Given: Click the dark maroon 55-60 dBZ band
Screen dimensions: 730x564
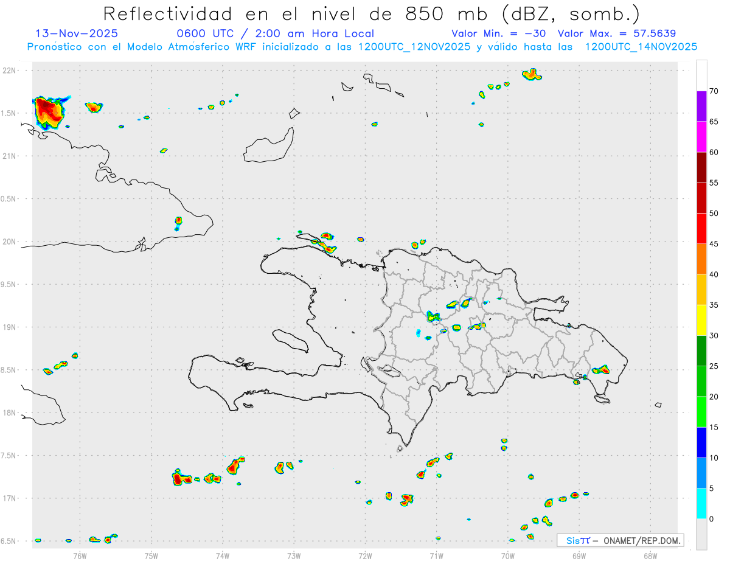Looking at the screenshot, I should point(701,167).
